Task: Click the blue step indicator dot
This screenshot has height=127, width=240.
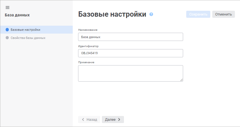Action: point(7,30)
